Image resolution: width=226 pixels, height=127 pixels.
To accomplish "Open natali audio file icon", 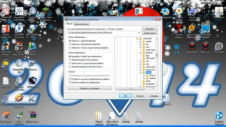I will [x=206, y=48].
